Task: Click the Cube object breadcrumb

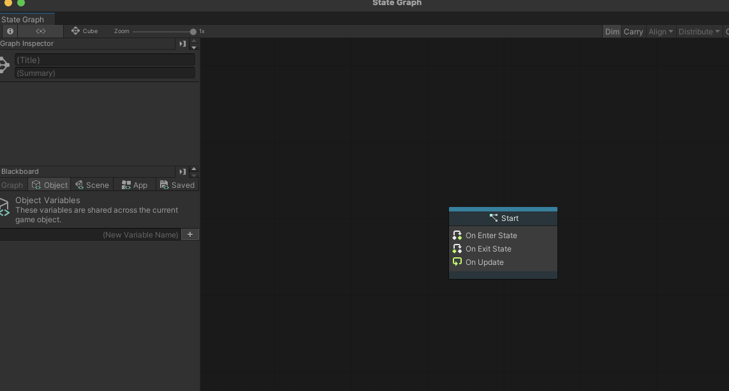Action: click(84, 31)
